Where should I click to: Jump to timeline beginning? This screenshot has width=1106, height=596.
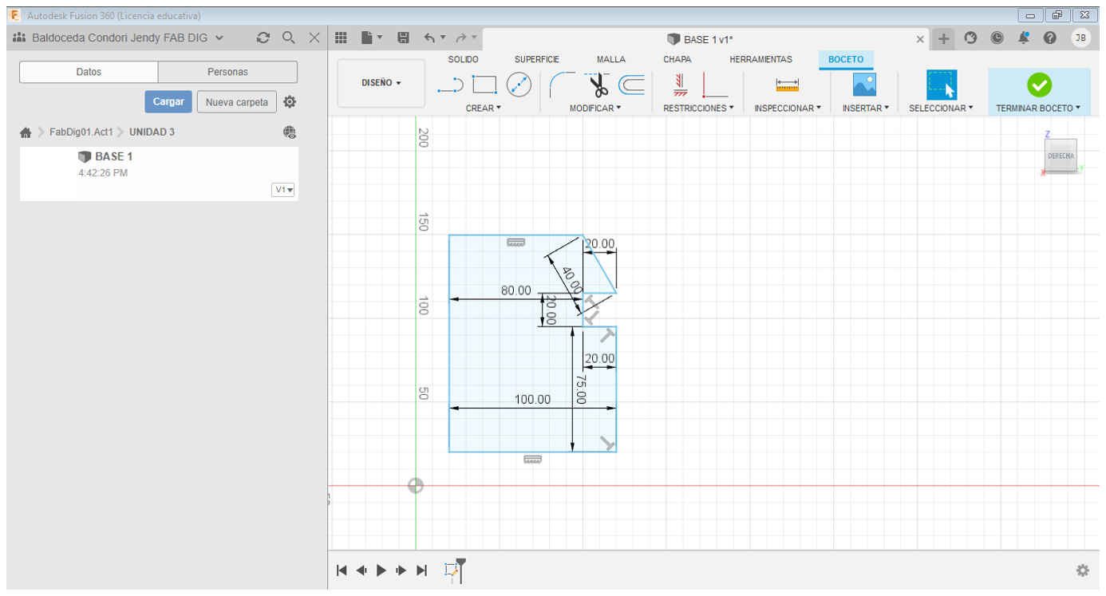click(x=342, y=570)
